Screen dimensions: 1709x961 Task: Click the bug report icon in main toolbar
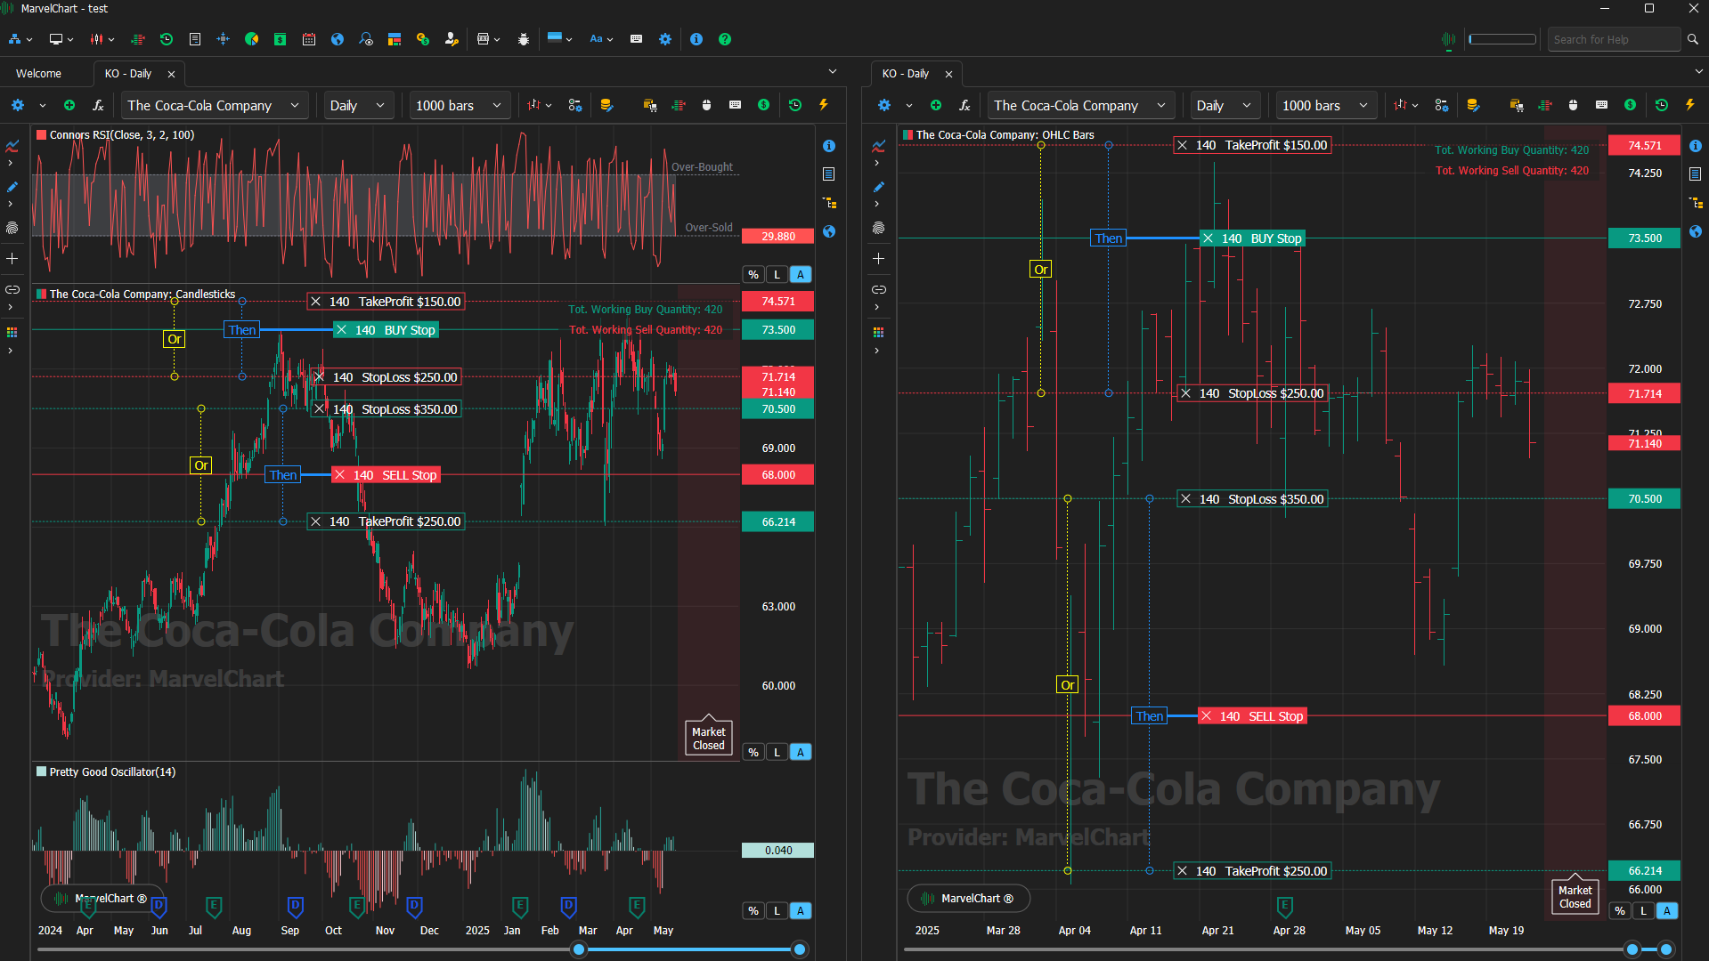(x=524, y=39)
